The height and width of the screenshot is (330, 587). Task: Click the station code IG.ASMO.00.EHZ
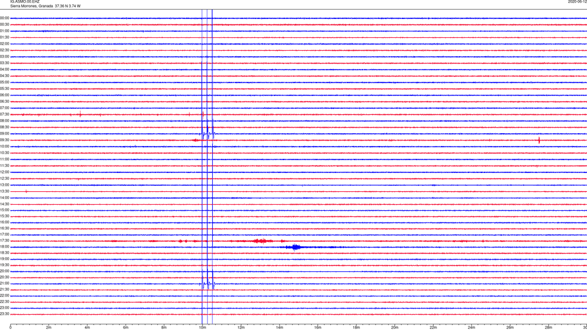pyautogui.click(x=24, y=1)
